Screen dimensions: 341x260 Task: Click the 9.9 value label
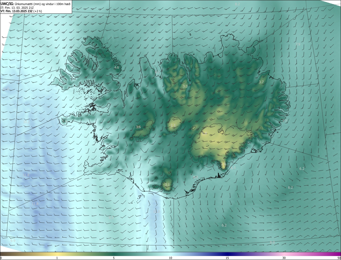[13, 241]
